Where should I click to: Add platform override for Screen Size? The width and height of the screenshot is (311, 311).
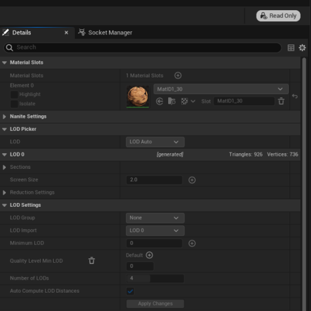pos(192,180)
